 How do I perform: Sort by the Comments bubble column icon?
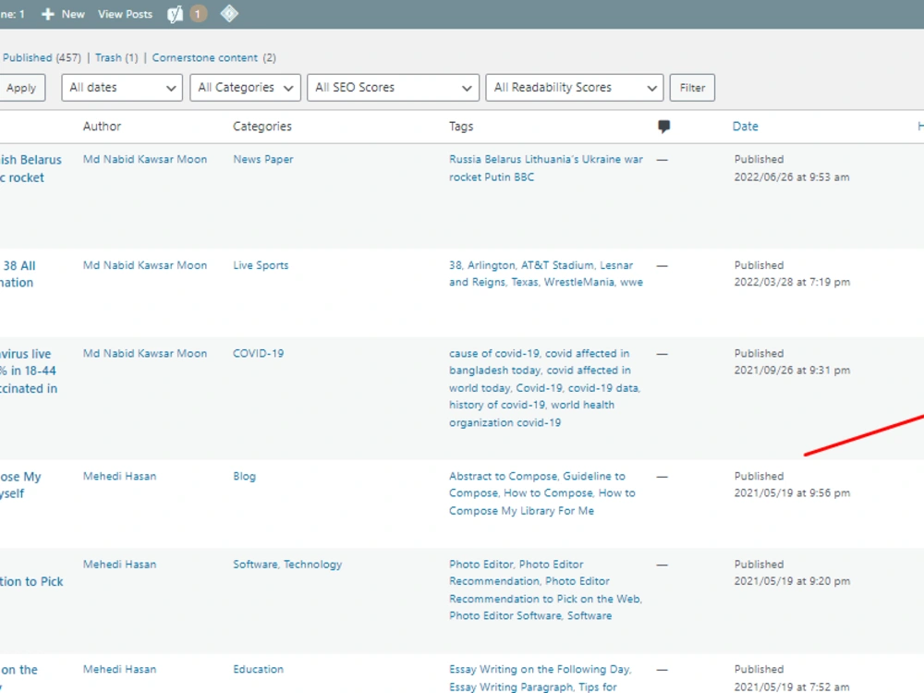663,126
